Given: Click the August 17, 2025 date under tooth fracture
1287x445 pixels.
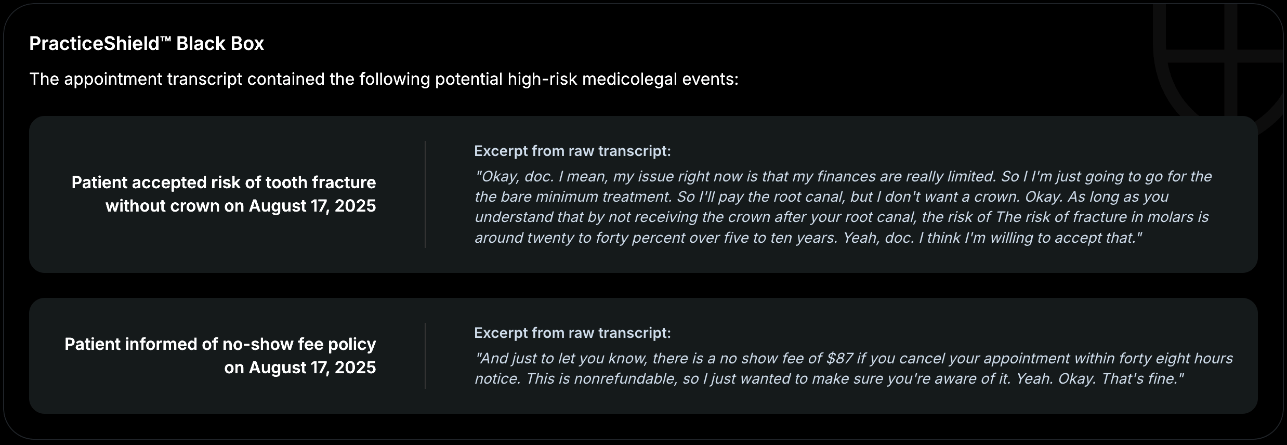Looking at the screenshot, I should coord(312,206).
